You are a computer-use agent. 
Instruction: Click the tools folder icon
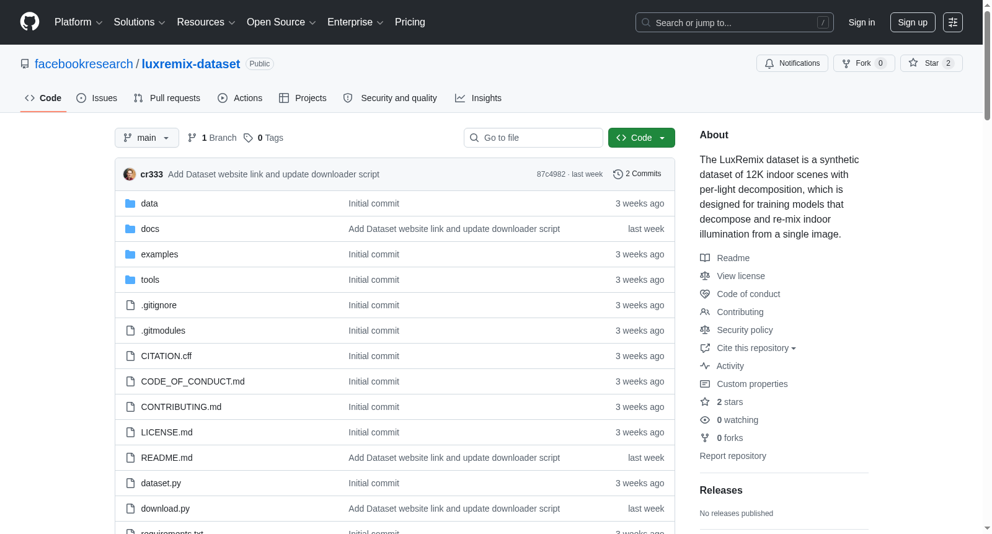pyautogui.click(x=130, y=280)
